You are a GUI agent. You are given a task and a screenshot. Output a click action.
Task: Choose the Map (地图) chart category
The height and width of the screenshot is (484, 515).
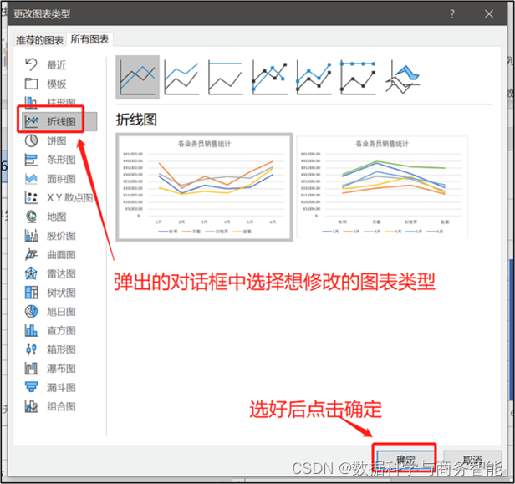[46, 217]
